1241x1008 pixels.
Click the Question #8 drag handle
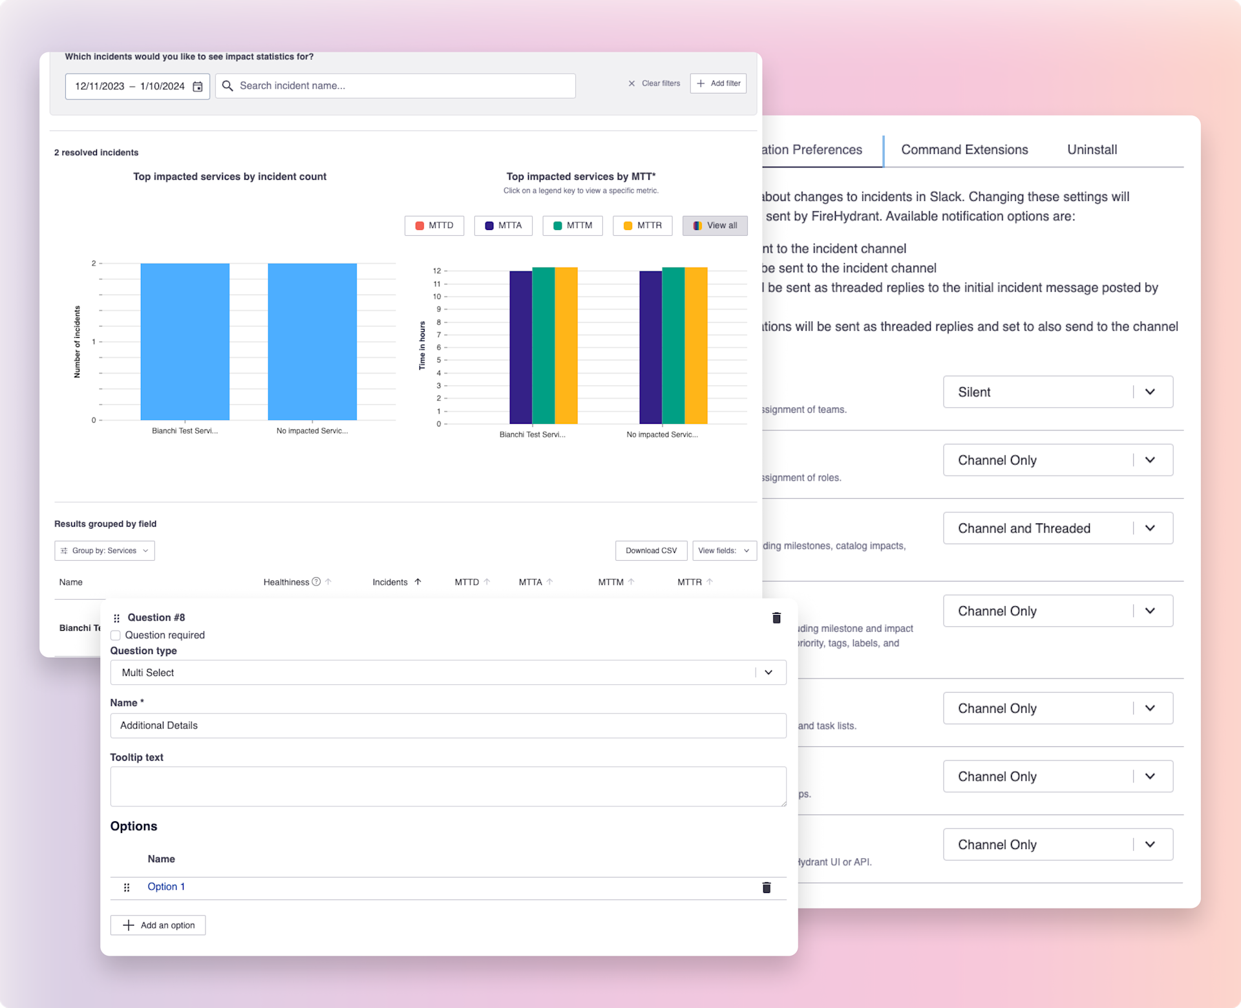pyautogui.click(x=116, y=618)
